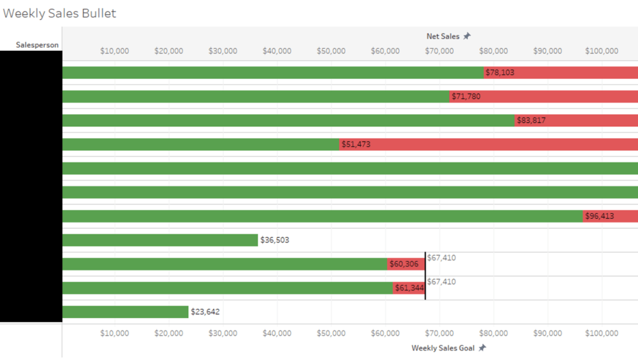Click the red segment labeled $61,344
This screenshot has height=358, width=638.
pos(409,288)
